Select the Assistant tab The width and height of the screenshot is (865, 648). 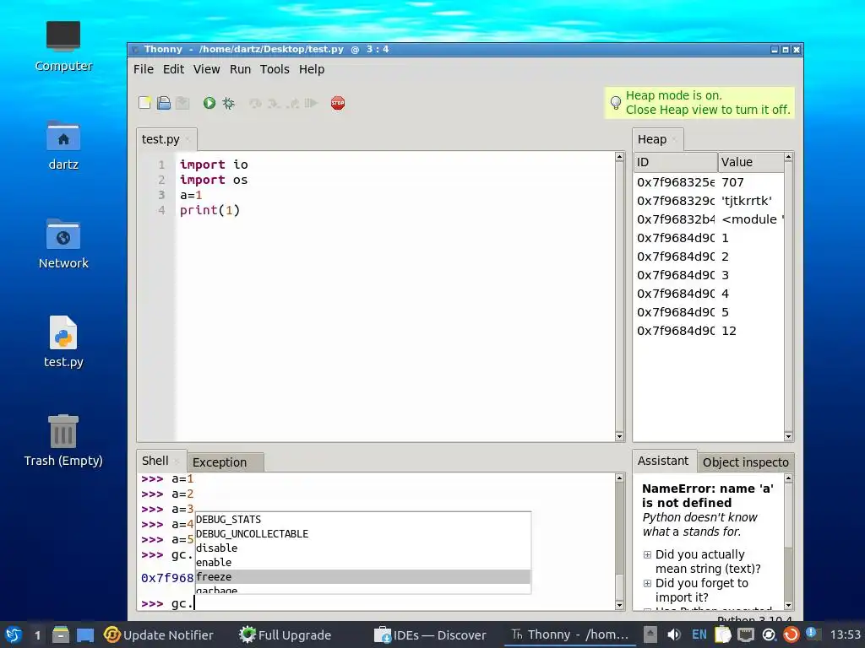coord(662,461)
